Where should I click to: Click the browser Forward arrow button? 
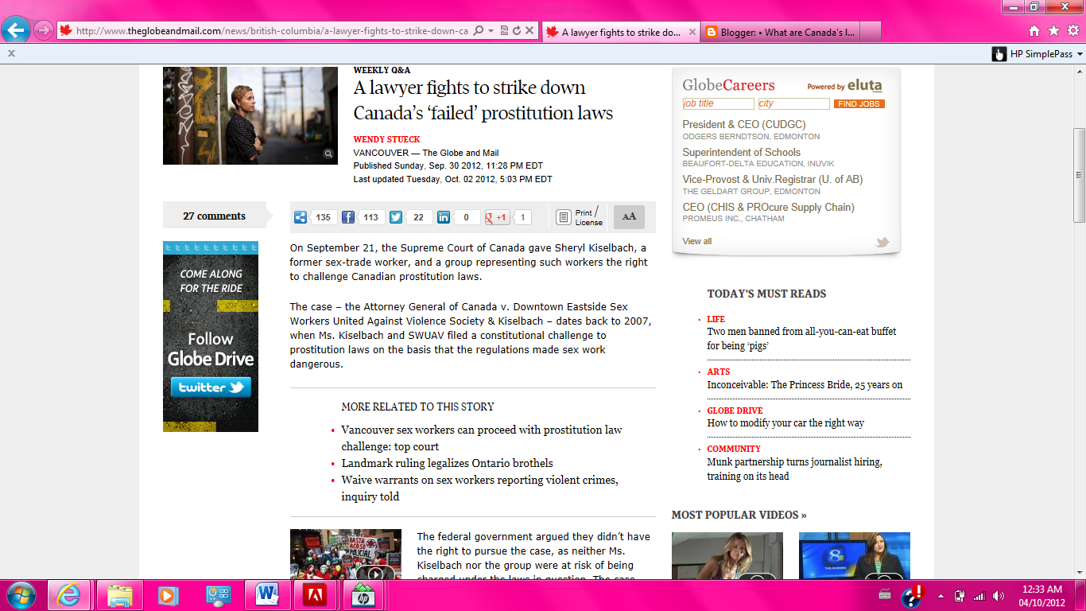point(44,31)
